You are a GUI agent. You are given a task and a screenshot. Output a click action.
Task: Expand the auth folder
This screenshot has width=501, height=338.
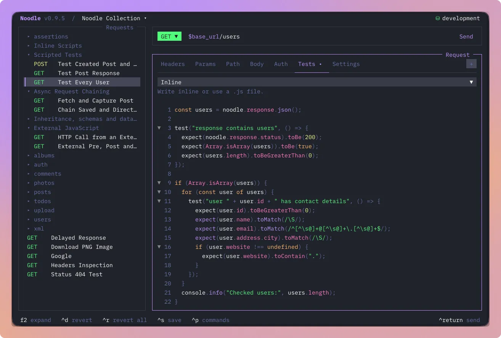(x=37, y=165)
